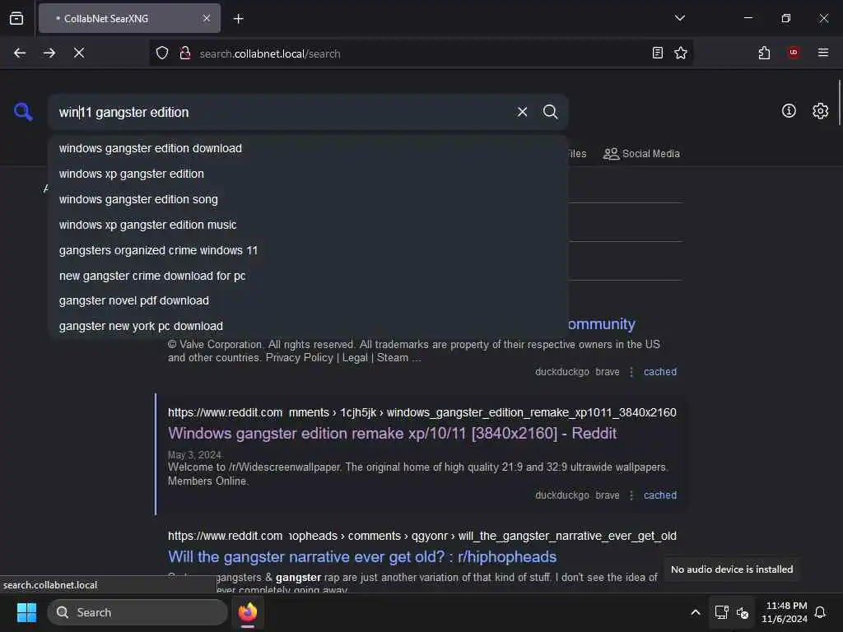
Task: Click the SearXNG magnifier logo
Action: [23, 112]
